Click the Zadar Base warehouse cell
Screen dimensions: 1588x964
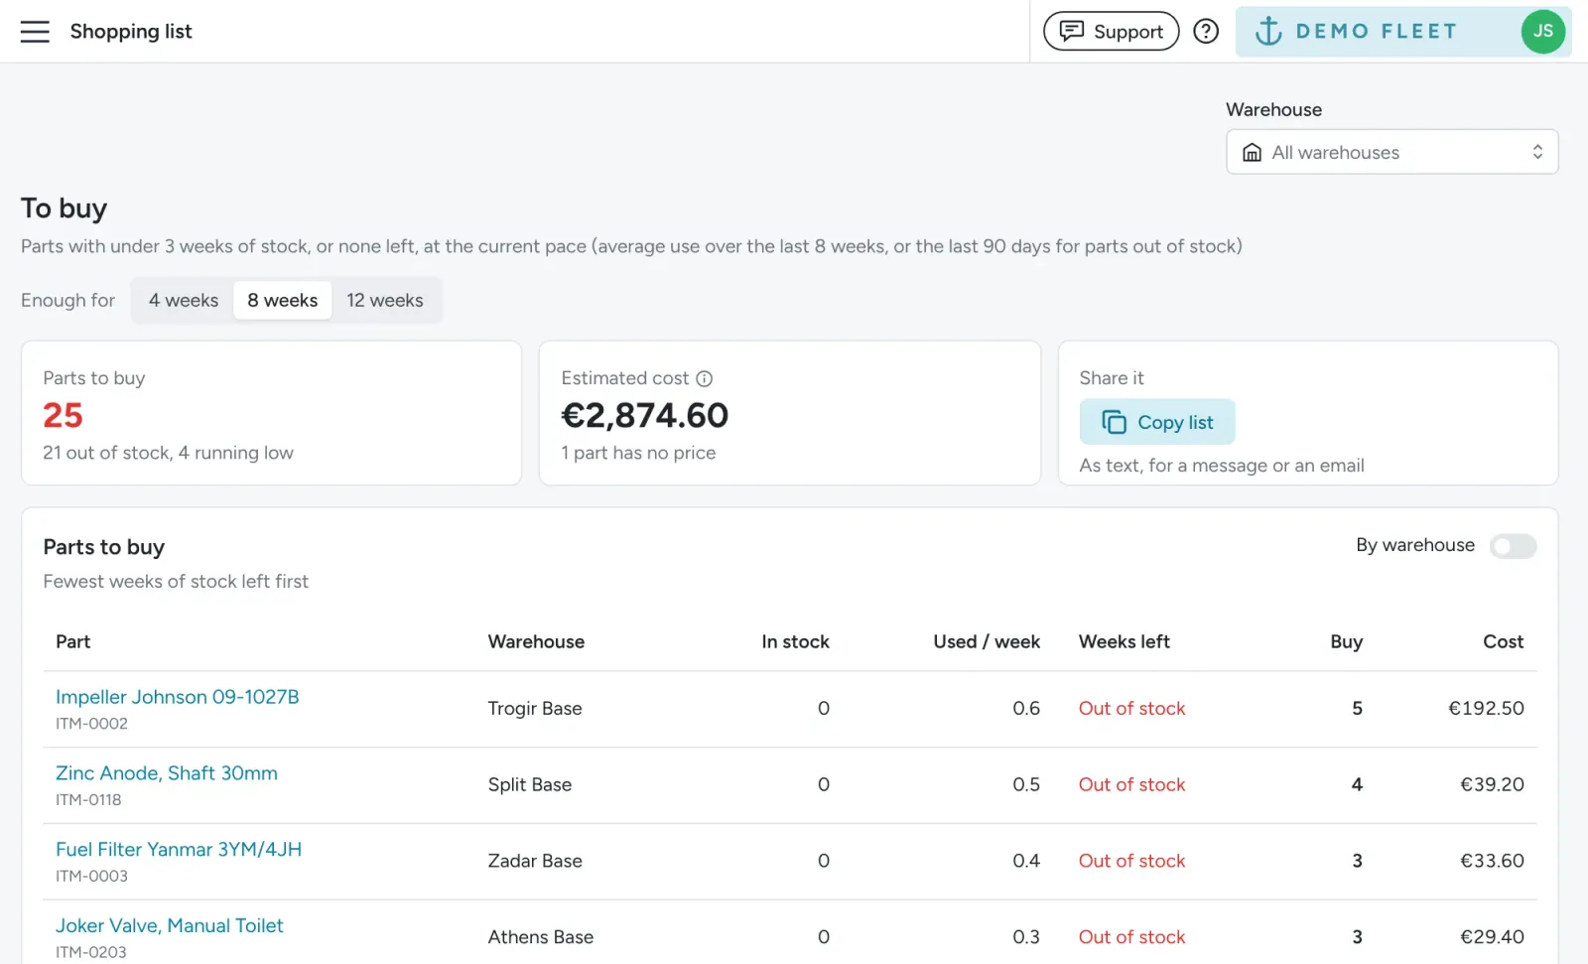point(535,861)
